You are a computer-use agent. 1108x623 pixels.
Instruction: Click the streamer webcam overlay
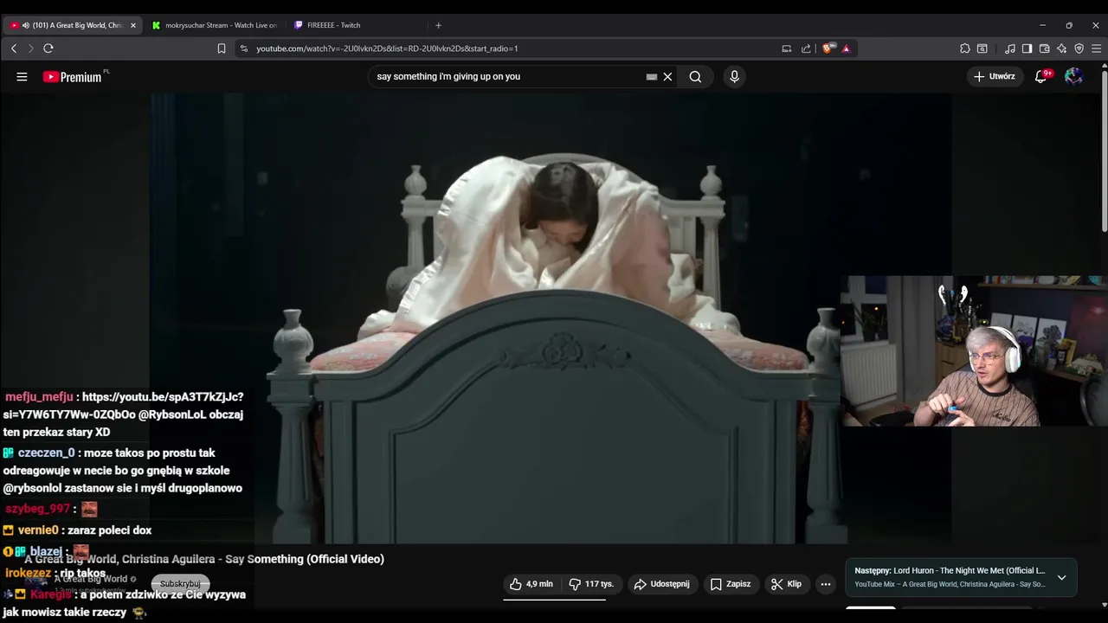pyautogui.click(x=974, y=350)
